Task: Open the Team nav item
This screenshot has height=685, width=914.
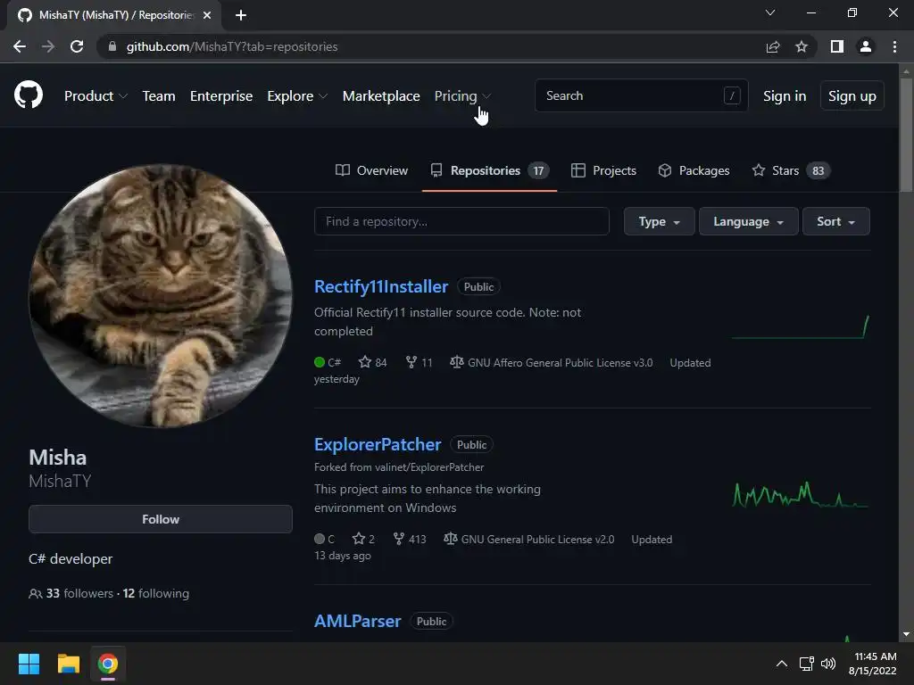Action: click(x=159, y=96)
